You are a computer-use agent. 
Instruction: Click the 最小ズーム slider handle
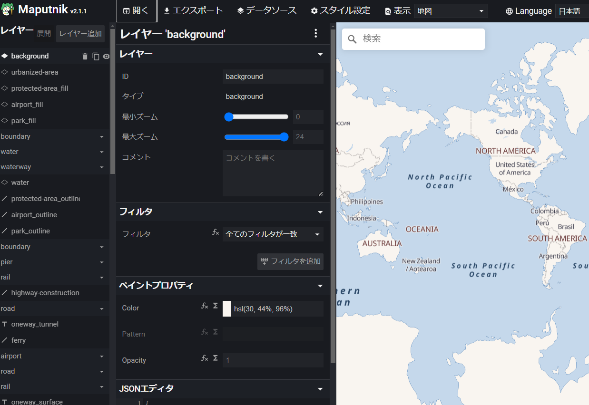click(229, 117)
